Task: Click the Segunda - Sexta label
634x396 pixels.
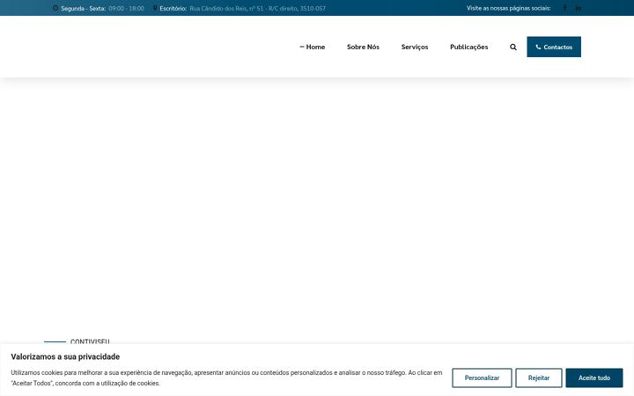Action: [84, 8]
